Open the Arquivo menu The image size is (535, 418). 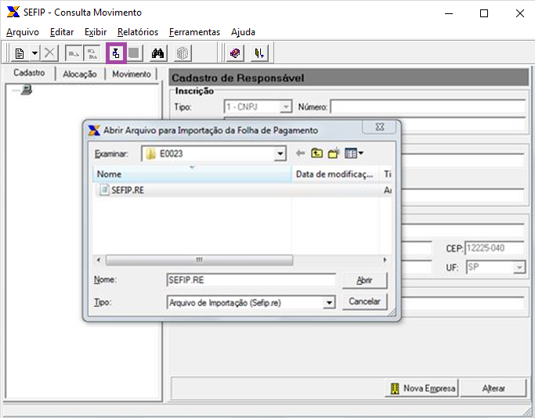[23, 32]
